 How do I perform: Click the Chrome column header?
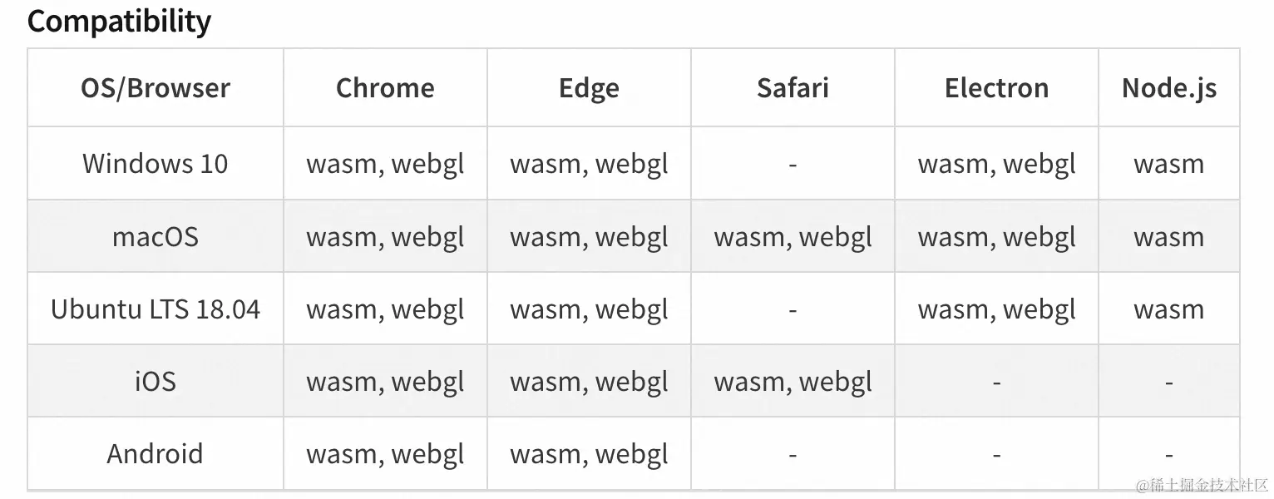385,88
